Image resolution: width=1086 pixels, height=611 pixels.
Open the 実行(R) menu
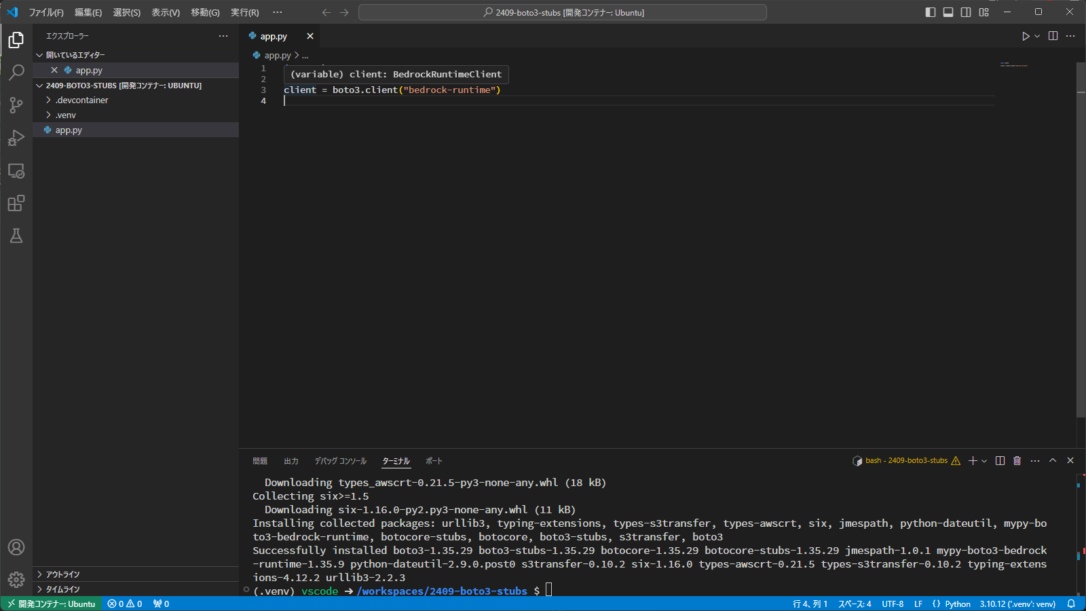pos(245,12)
